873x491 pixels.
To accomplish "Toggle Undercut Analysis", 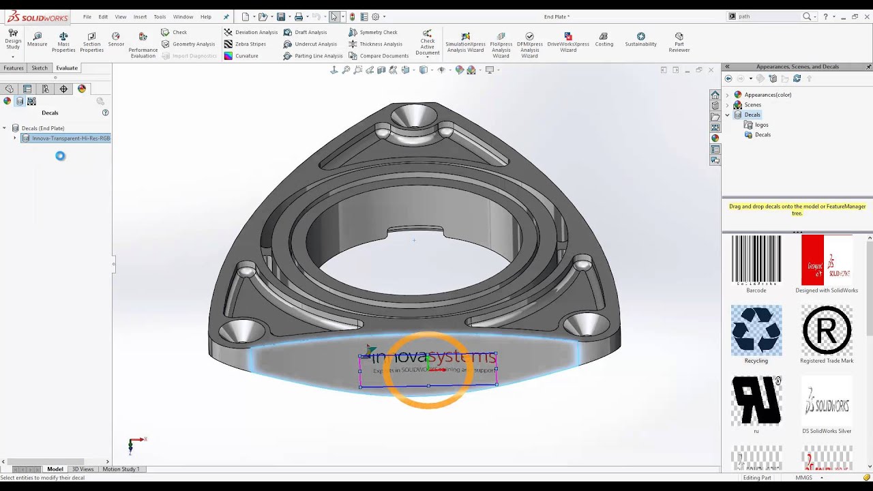I will [310, 44].
